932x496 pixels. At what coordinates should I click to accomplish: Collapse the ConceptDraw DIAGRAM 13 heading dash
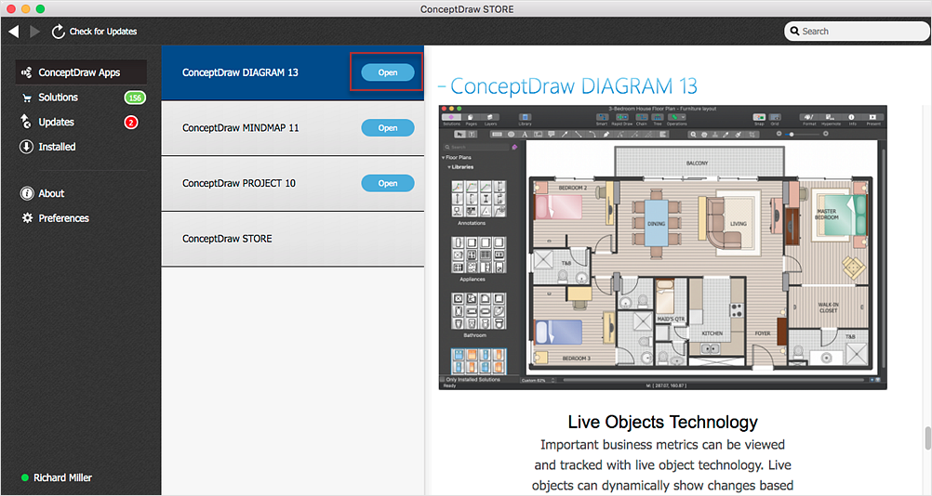point(442,86)
